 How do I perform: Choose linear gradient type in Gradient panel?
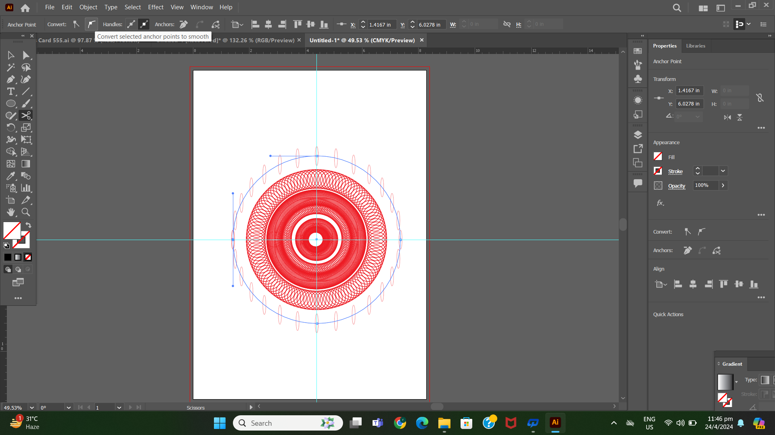click(765, 380)
